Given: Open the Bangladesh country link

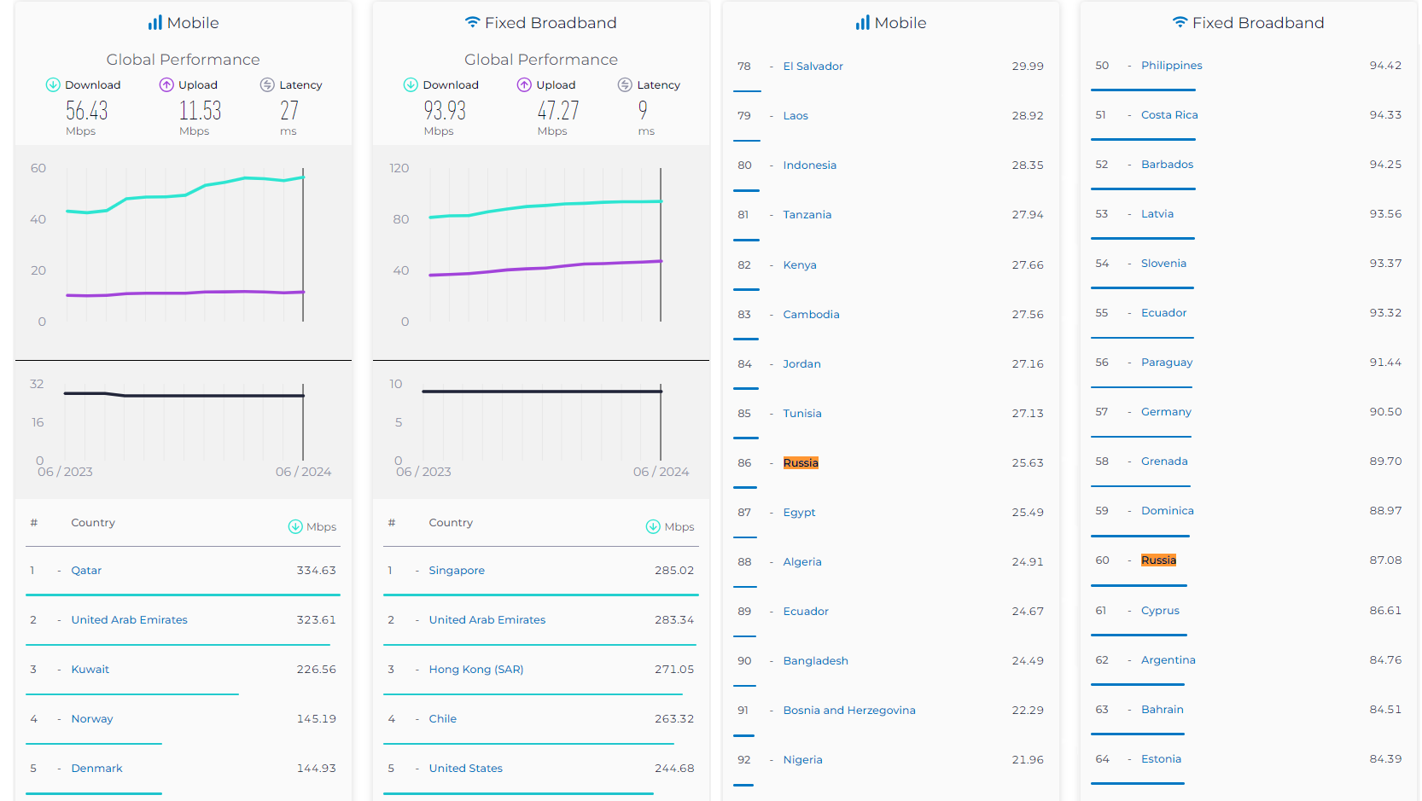Looking at the screenshot, I should (816, 661).
